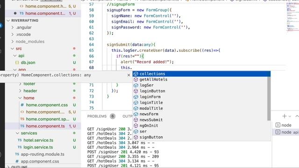Pick modalTitle suggestion
Screen dimensions: 299x168
coord(200,108)
